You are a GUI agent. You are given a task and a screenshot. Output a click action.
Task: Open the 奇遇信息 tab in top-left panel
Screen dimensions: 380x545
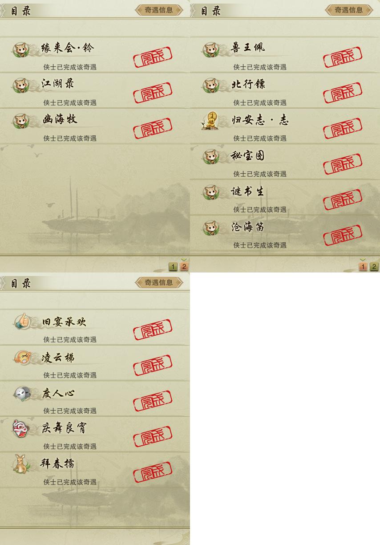(x=159, y=10)
